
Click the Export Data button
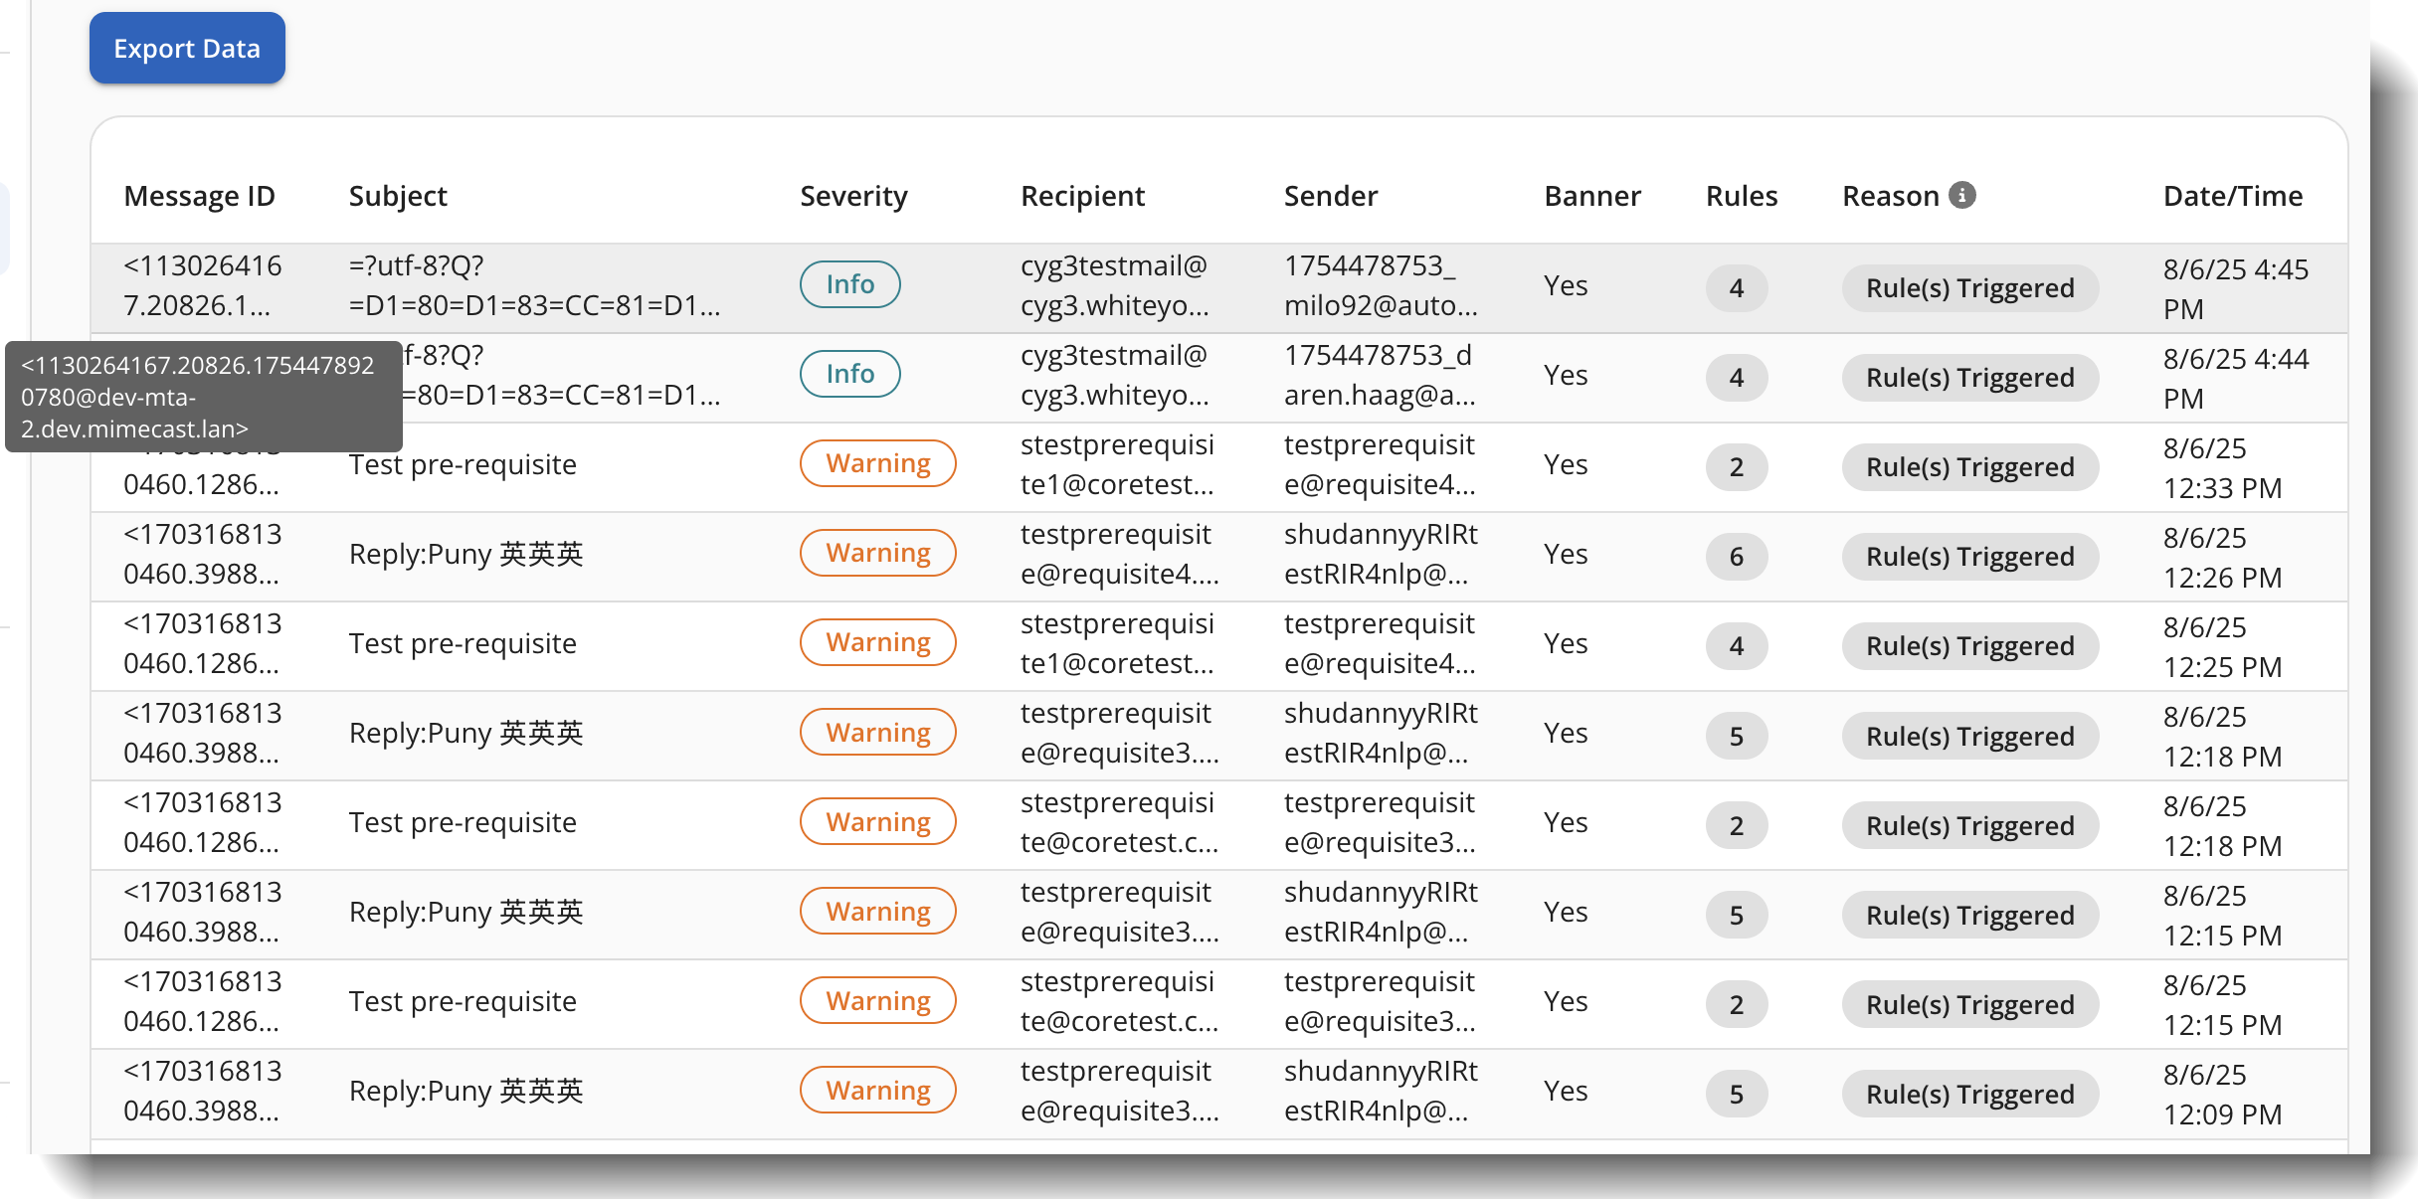pyautogui.click(x=186, y=47)
